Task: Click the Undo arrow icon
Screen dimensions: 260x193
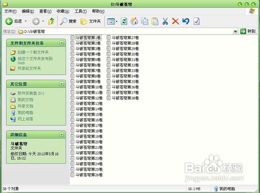Action: (x=186, y=21)
